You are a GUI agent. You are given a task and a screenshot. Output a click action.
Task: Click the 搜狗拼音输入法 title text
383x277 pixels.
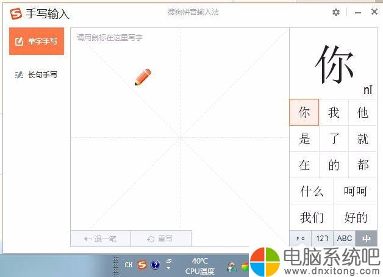(193, 12)
